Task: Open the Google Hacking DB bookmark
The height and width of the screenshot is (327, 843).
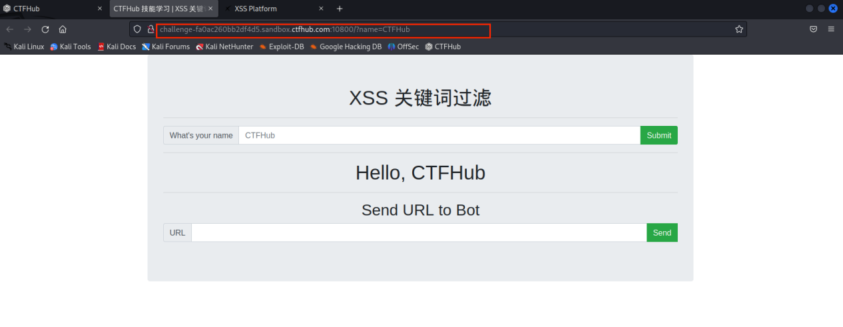Action: (x=346, y=47)
